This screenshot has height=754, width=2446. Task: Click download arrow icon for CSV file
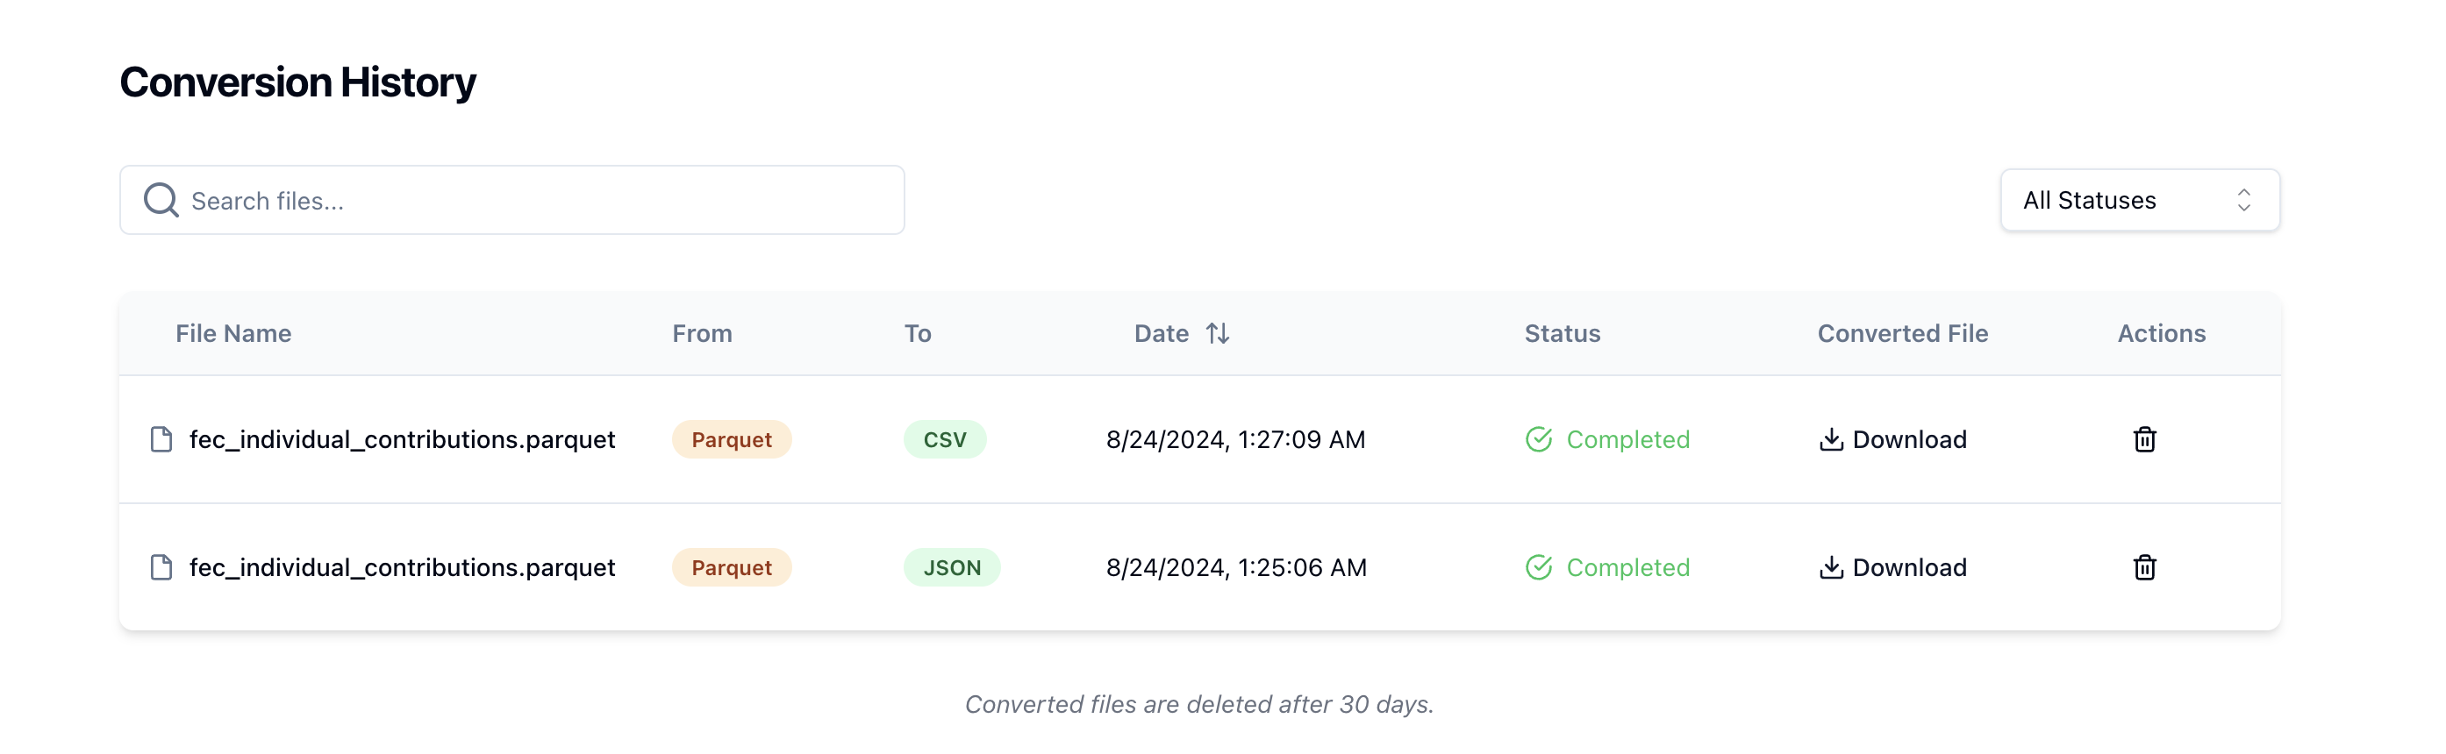(1831, 439)
